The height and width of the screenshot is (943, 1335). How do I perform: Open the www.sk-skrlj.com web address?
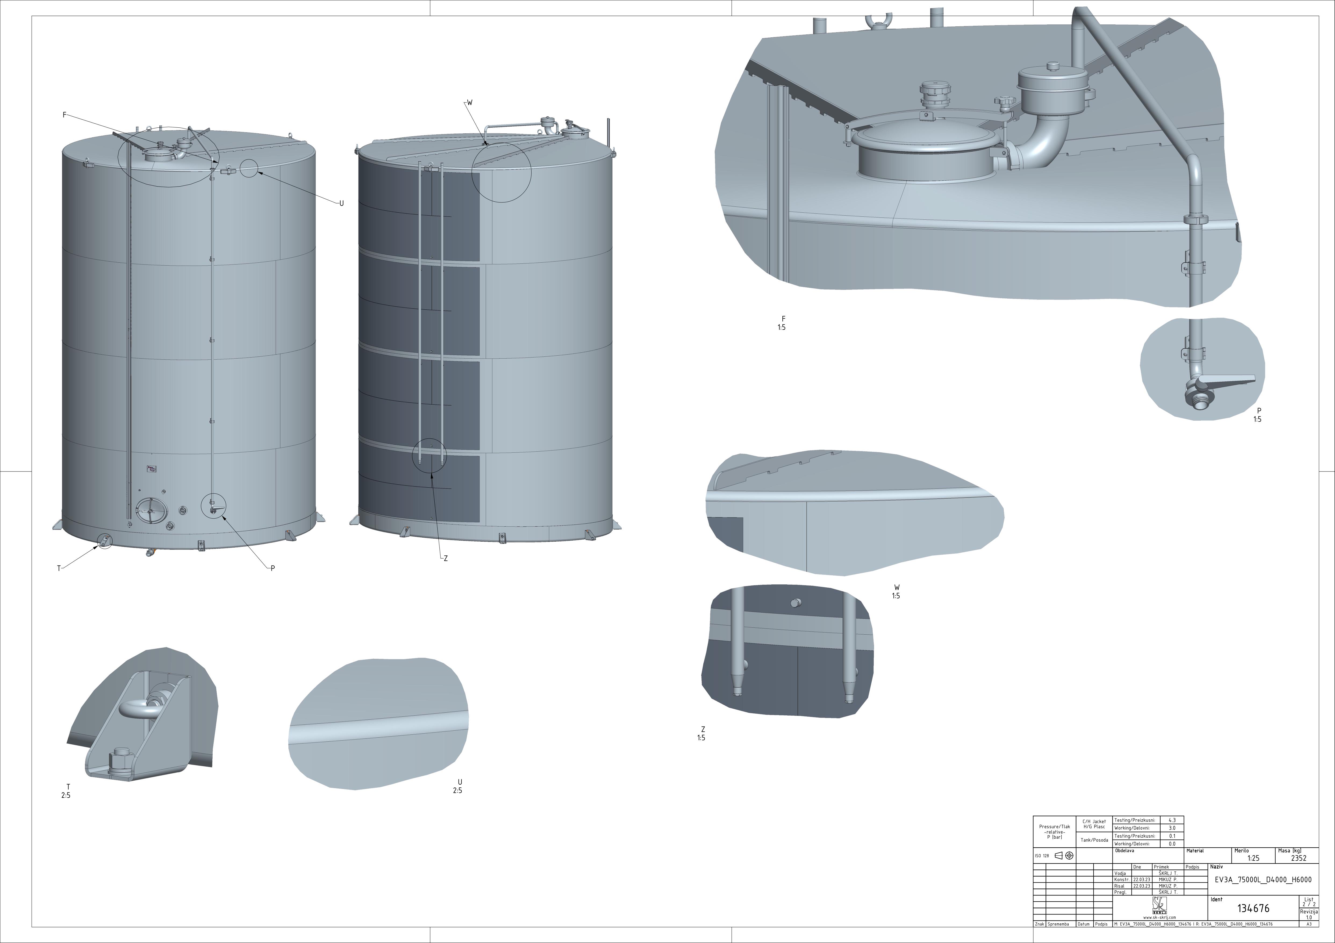tap(1160, 917)
